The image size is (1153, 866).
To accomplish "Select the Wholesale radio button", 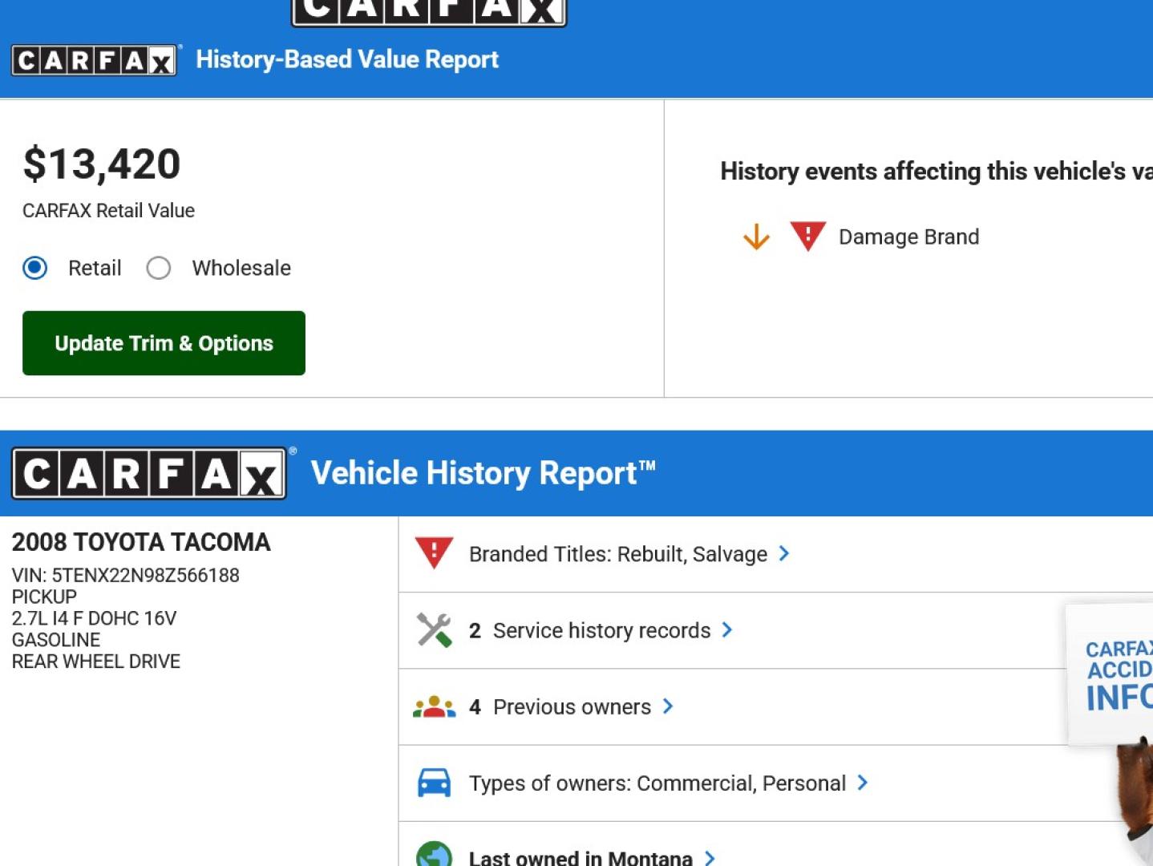I will [x=159, y=268].
